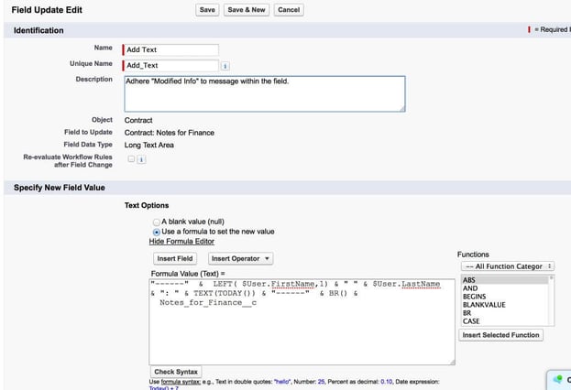Screen dimensions: 571x390
Task: Run Check Syntax on the formula
Action: point(176,372)
